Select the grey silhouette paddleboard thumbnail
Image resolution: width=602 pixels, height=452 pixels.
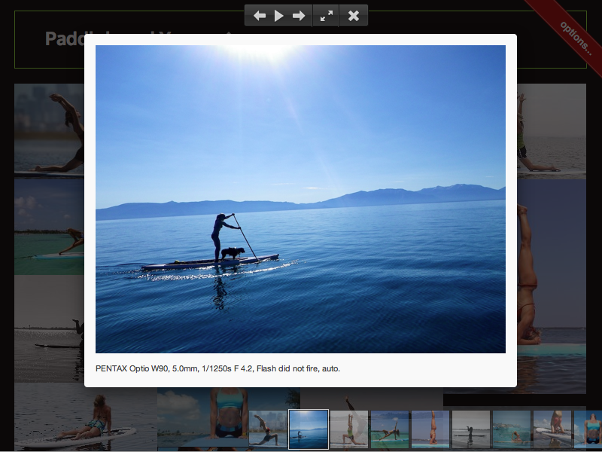click(472, 429)
